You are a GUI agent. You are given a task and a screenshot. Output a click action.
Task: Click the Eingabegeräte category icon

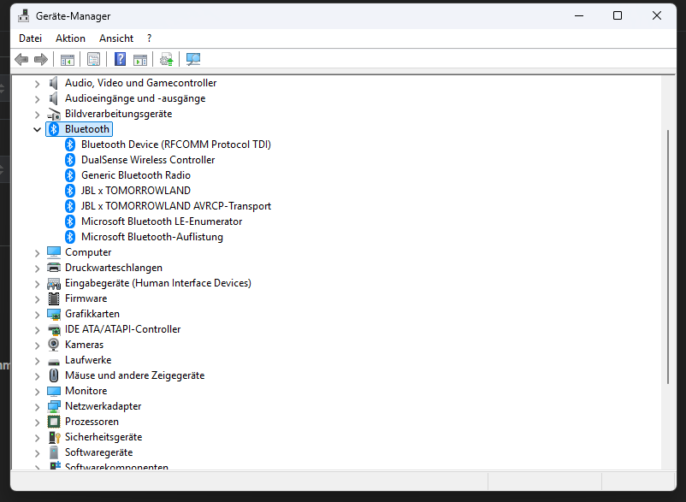coord(53,283)
